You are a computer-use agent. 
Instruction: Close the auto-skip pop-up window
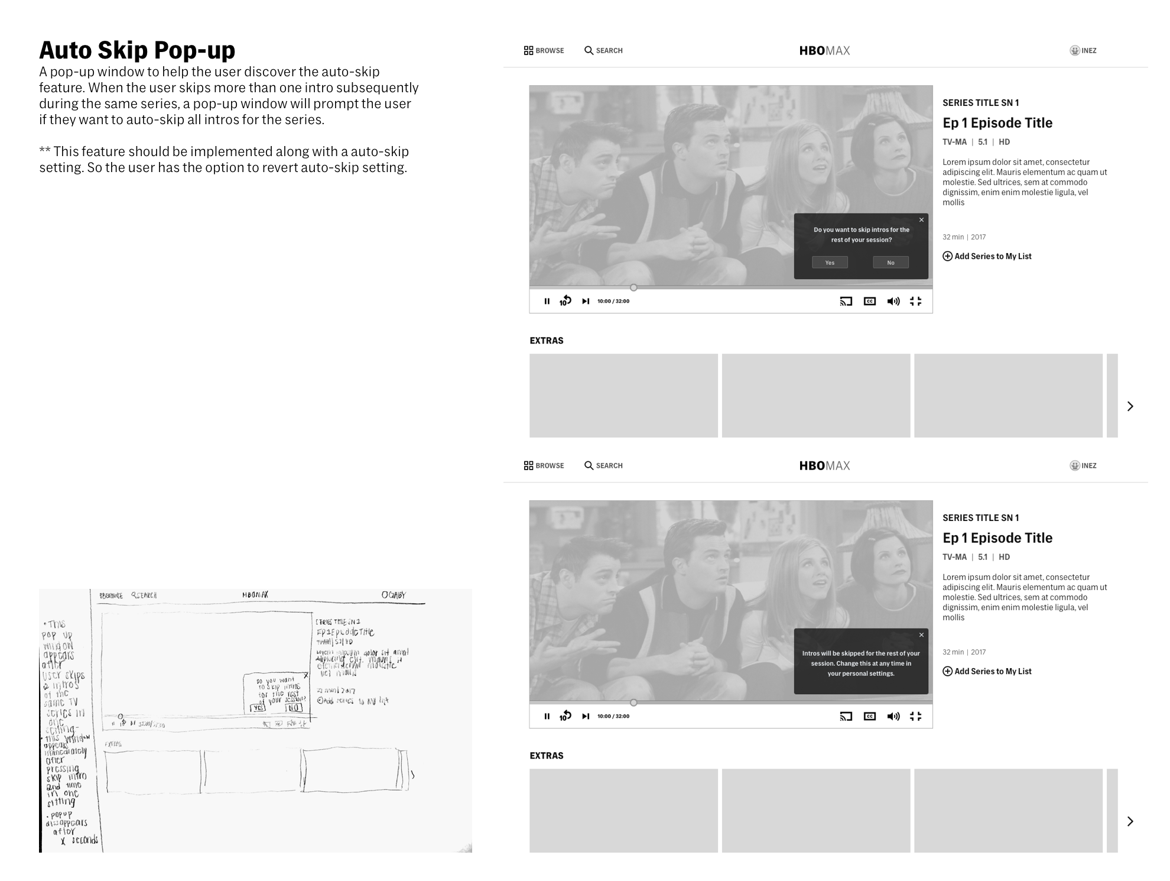(x=920, y=219)
